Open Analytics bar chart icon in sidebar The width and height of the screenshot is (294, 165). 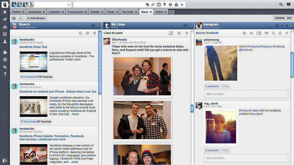tap(4, 27)
